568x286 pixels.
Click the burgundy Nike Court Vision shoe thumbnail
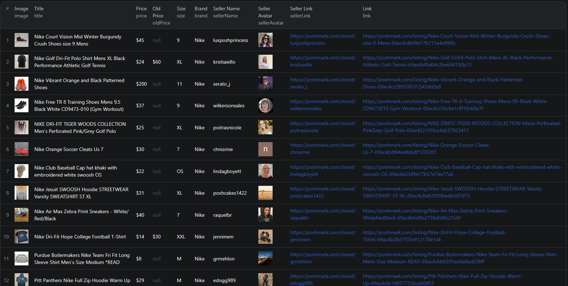[21, 40]
